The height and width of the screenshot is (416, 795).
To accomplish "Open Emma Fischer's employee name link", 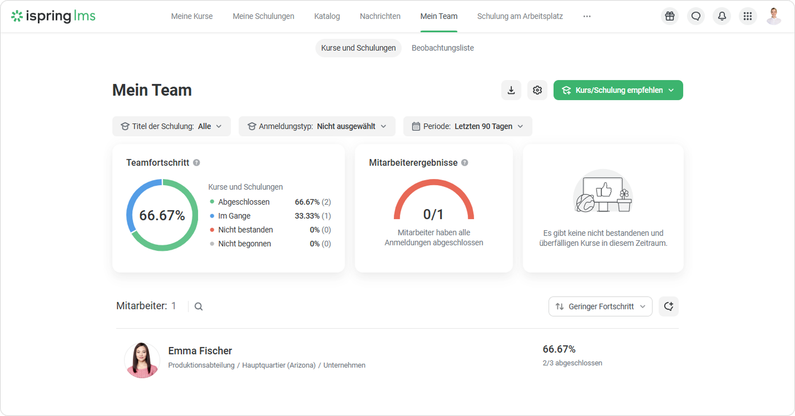I will pyautogui.click(x=200, y=351).
